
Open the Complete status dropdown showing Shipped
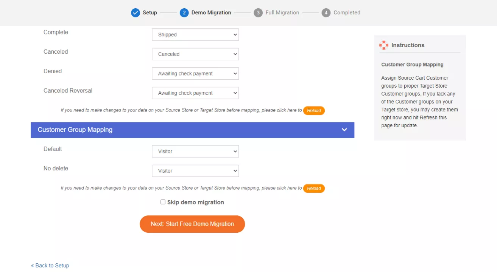[195, 34]
